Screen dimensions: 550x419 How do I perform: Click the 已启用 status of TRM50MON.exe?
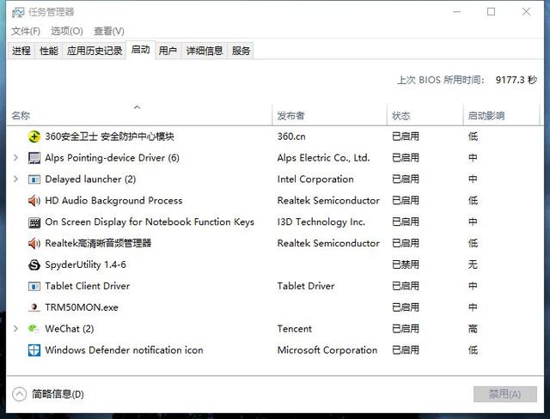coord(406,307)
